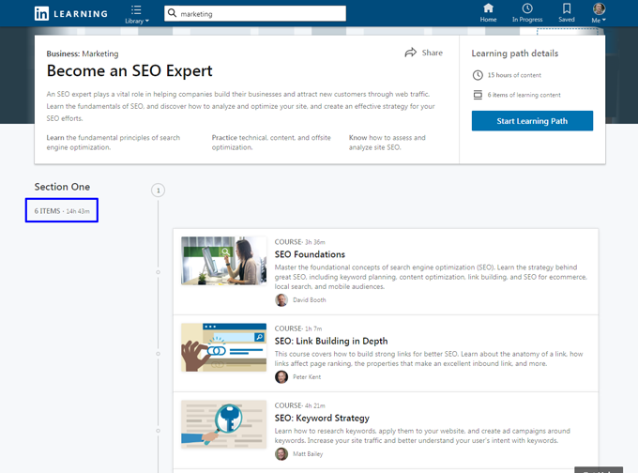Open the Saved bookmarks page
The width and height of the screenshot is (638, 473).
coord(567,13)
